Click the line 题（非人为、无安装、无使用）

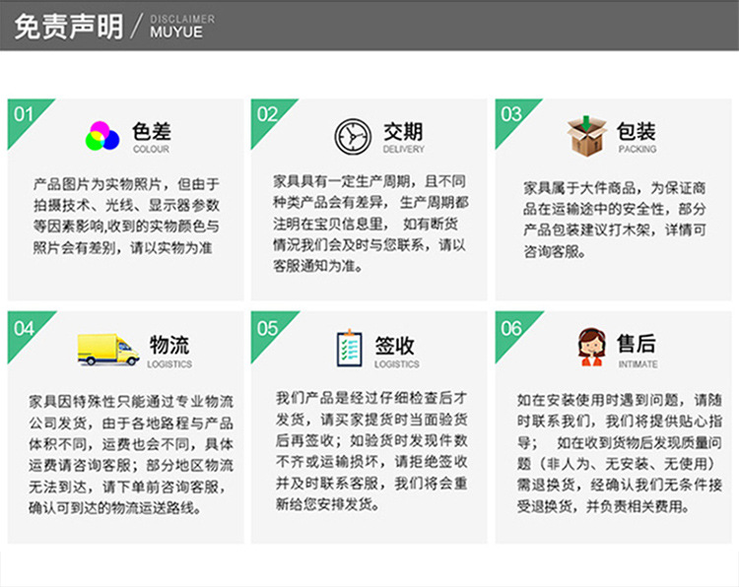pyautogui.click(x=617, y=463)
